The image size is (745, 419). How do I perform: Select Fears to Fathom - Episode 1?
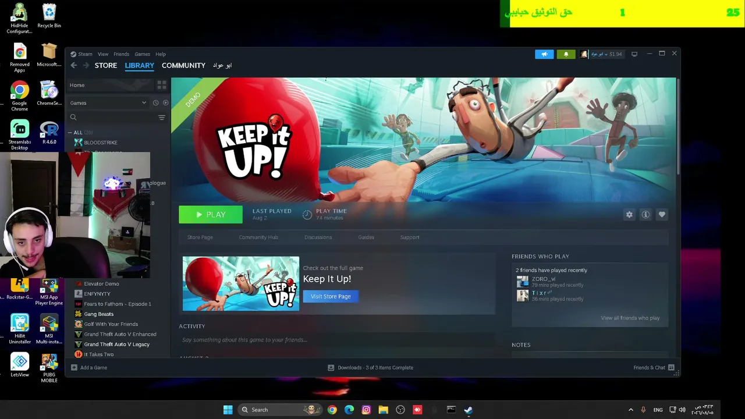click(x=118, y=304)
